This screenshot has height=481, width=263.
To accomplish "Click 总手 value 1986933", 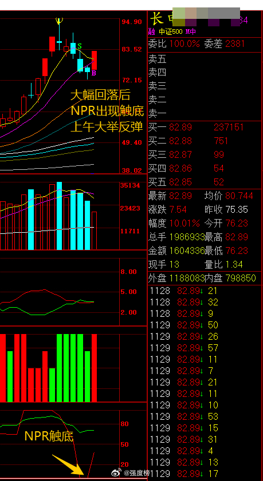I will (187, 237).
